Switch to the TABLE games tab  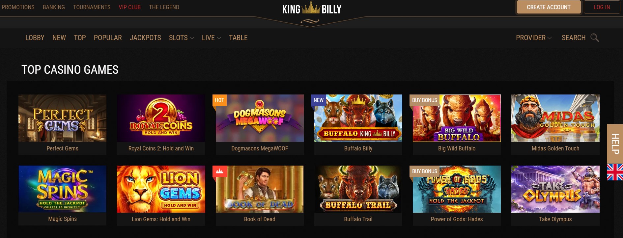click(x=238, y=38)
